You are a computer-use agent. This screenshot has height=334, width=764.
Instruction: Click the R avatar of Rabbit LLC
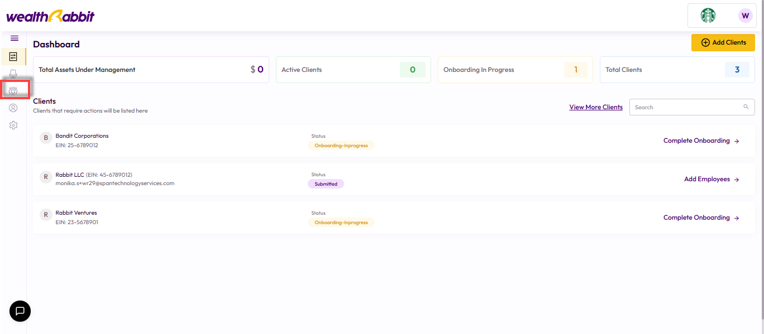[46, 177]
